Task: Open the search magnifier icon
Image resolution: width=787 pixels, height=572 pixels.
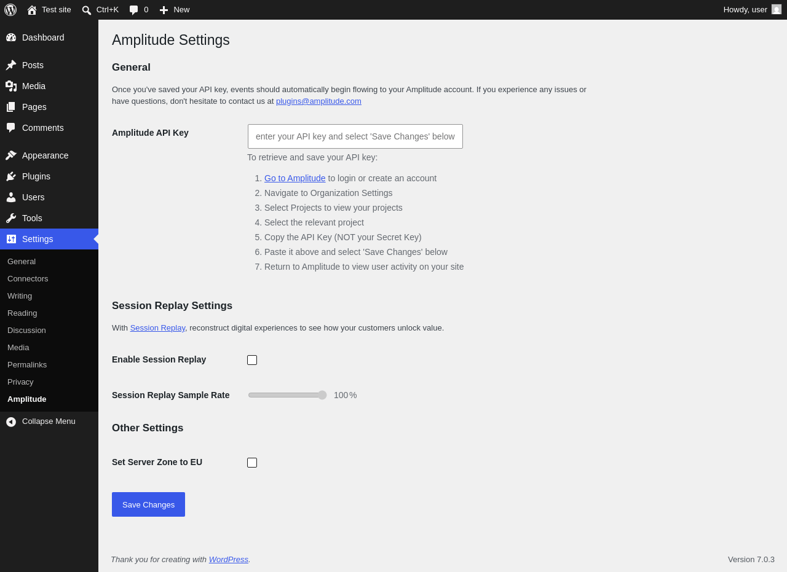Action: pos(87,10)
